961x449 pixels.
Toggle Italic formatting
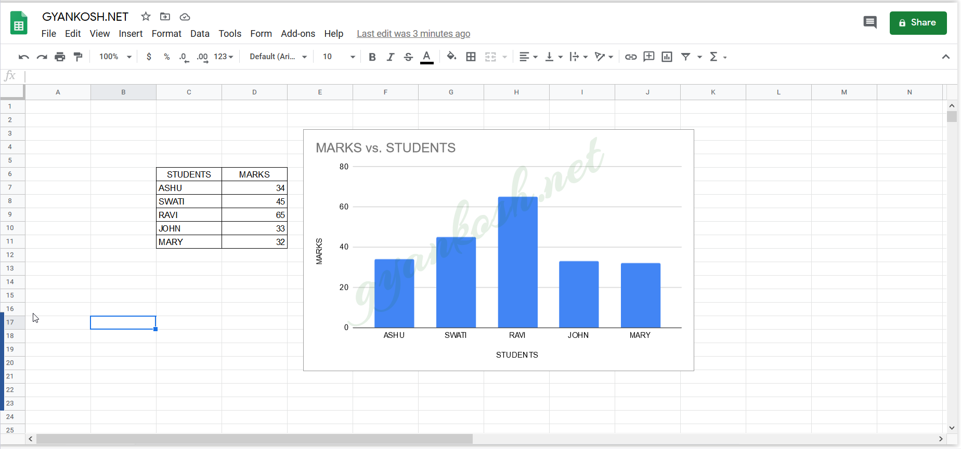point(390,57)
